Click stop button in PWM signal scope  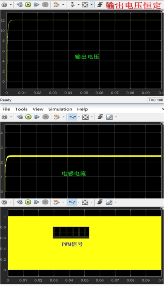(45, 202)
